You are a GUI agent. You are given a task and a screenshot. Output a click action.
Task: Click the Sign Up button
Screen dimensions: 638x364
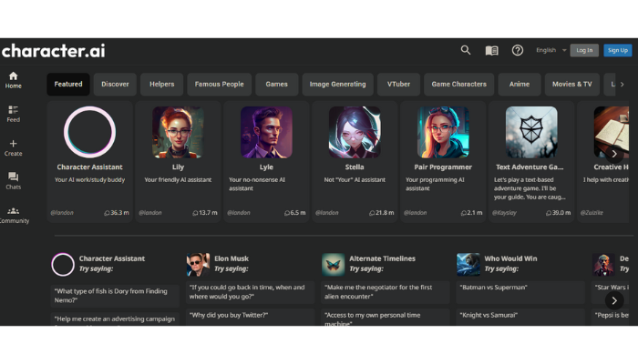click(x=618, y=50)
